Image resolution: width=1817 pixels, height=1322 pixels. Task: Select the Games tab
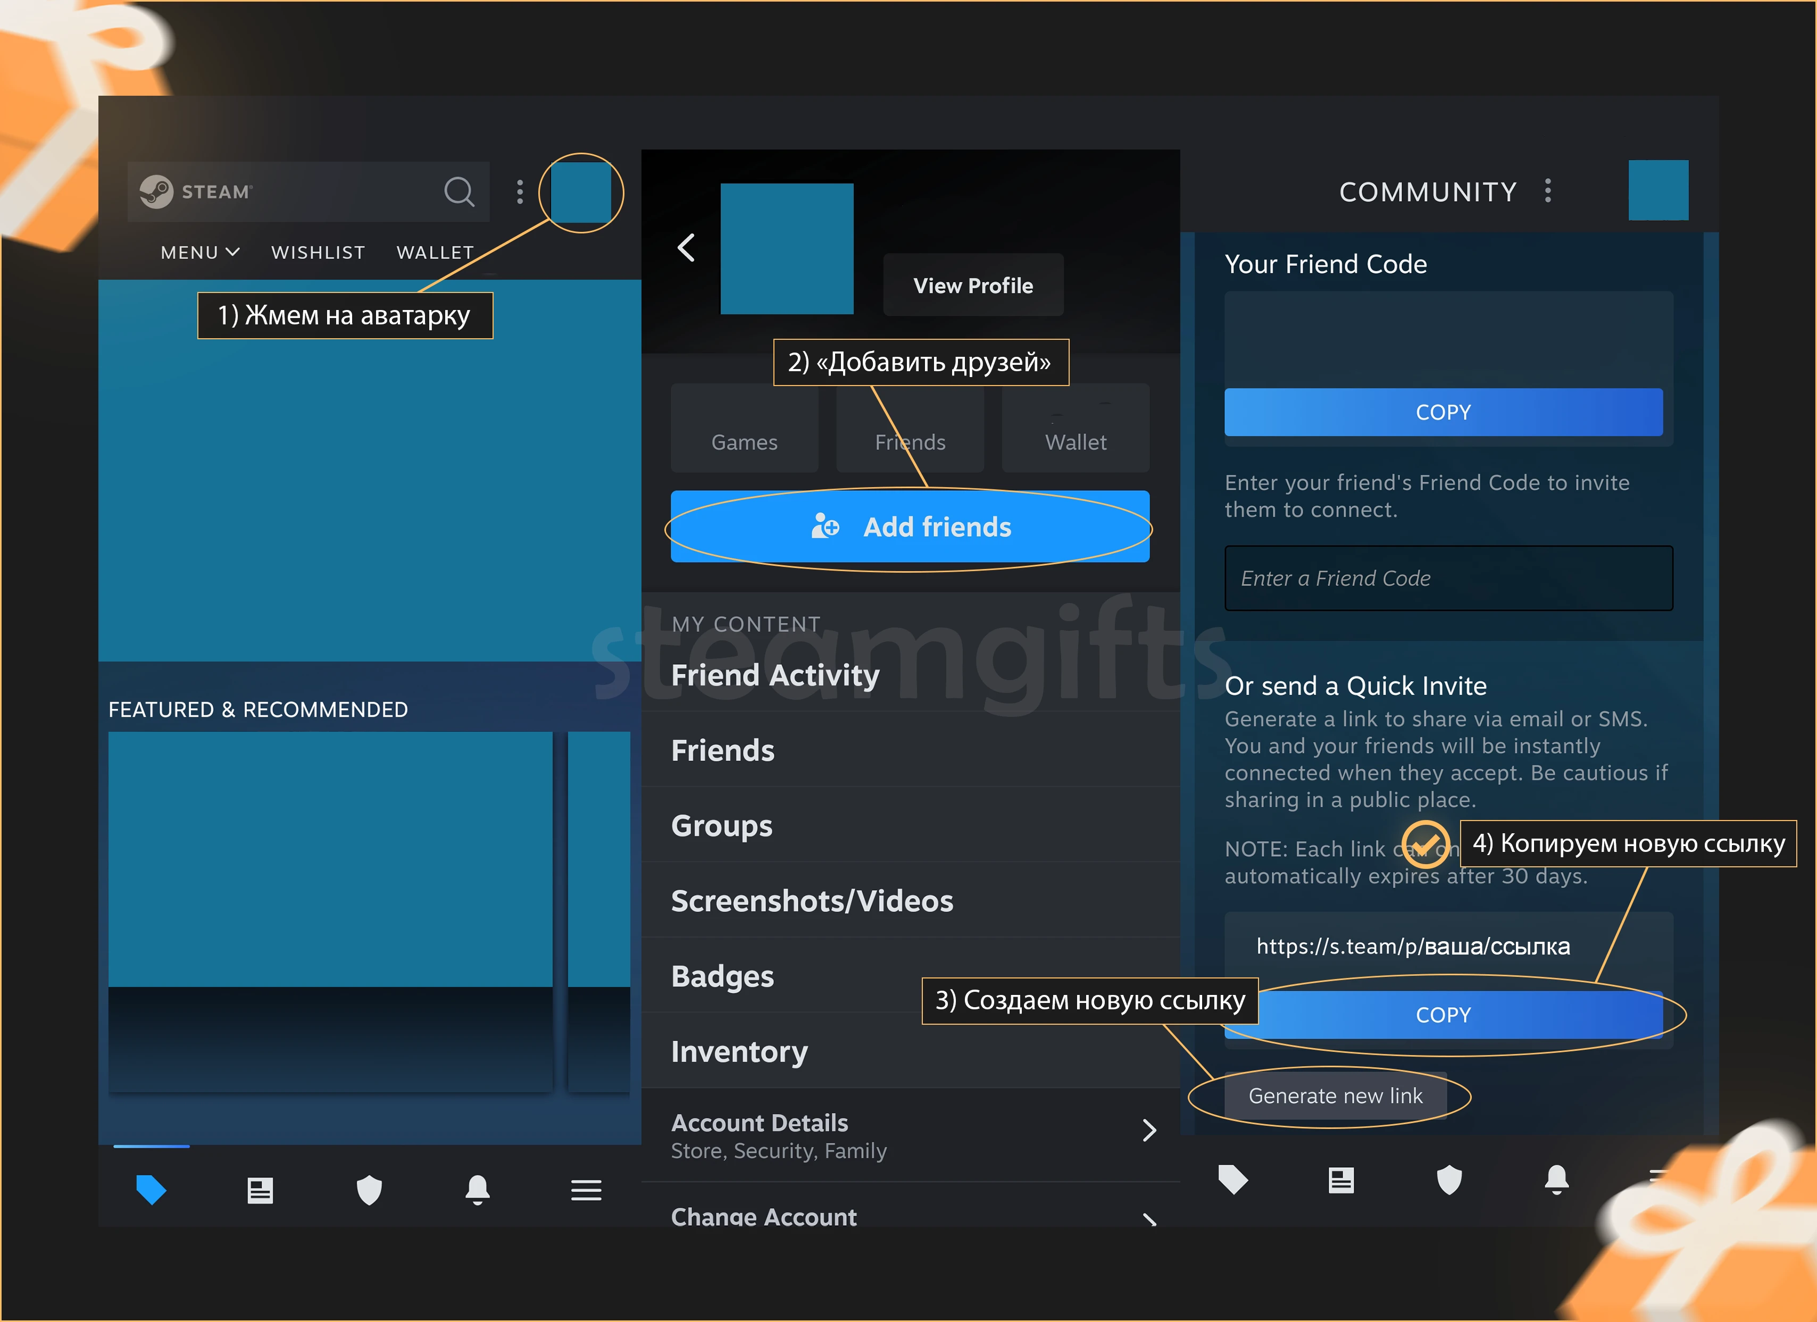(x=744, y=441)
